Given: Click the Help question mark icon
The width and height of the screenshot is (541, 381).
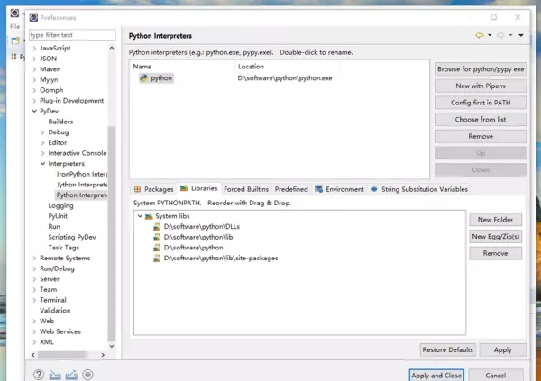Looking at the screenshot, I should point(39,375).
